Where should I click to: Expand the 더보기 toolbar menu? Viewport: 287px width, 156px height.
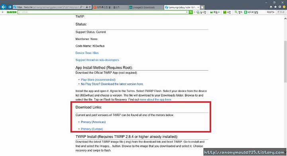(x=271, y=12)
